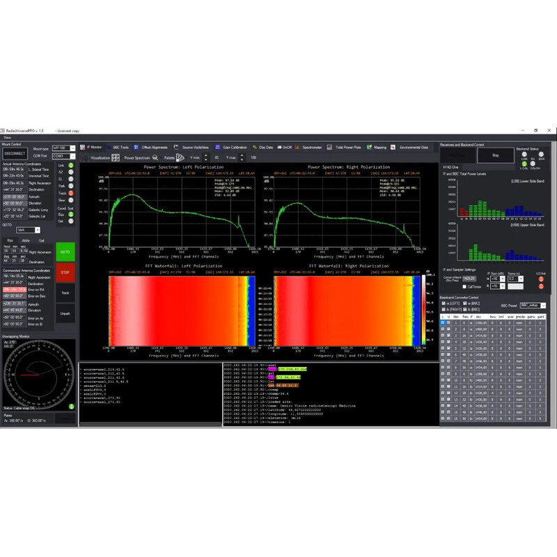Adjust the Y max stepper

coord(242,157)
